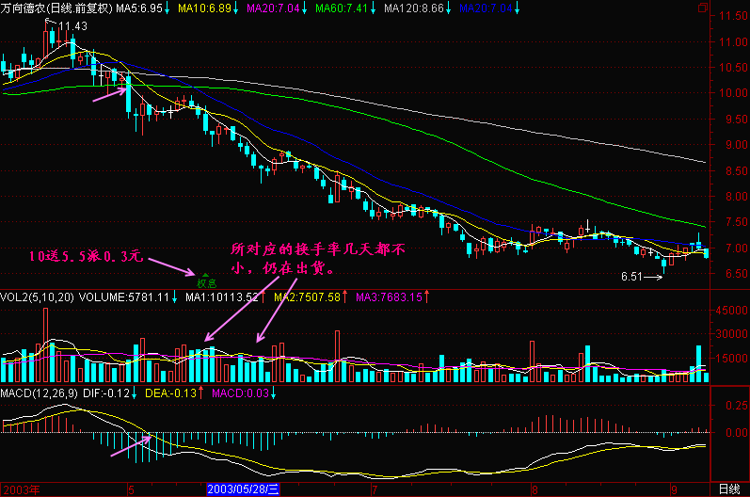The height and width of the screenshot is (497, 750).
Task: Select the green MA60:7.41 indicator label
Action: [x=339, y=8]
